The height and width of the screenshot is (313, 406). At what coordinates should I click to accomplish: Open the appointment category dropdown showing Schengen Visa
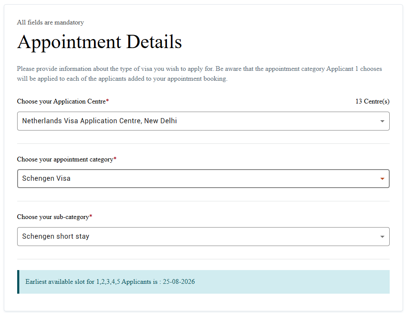click(203, 179)
